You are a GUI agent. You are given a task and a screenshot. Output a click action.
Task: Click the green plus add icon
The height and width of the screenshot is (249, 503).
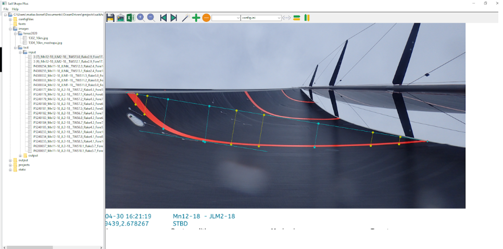pos(196,18)
